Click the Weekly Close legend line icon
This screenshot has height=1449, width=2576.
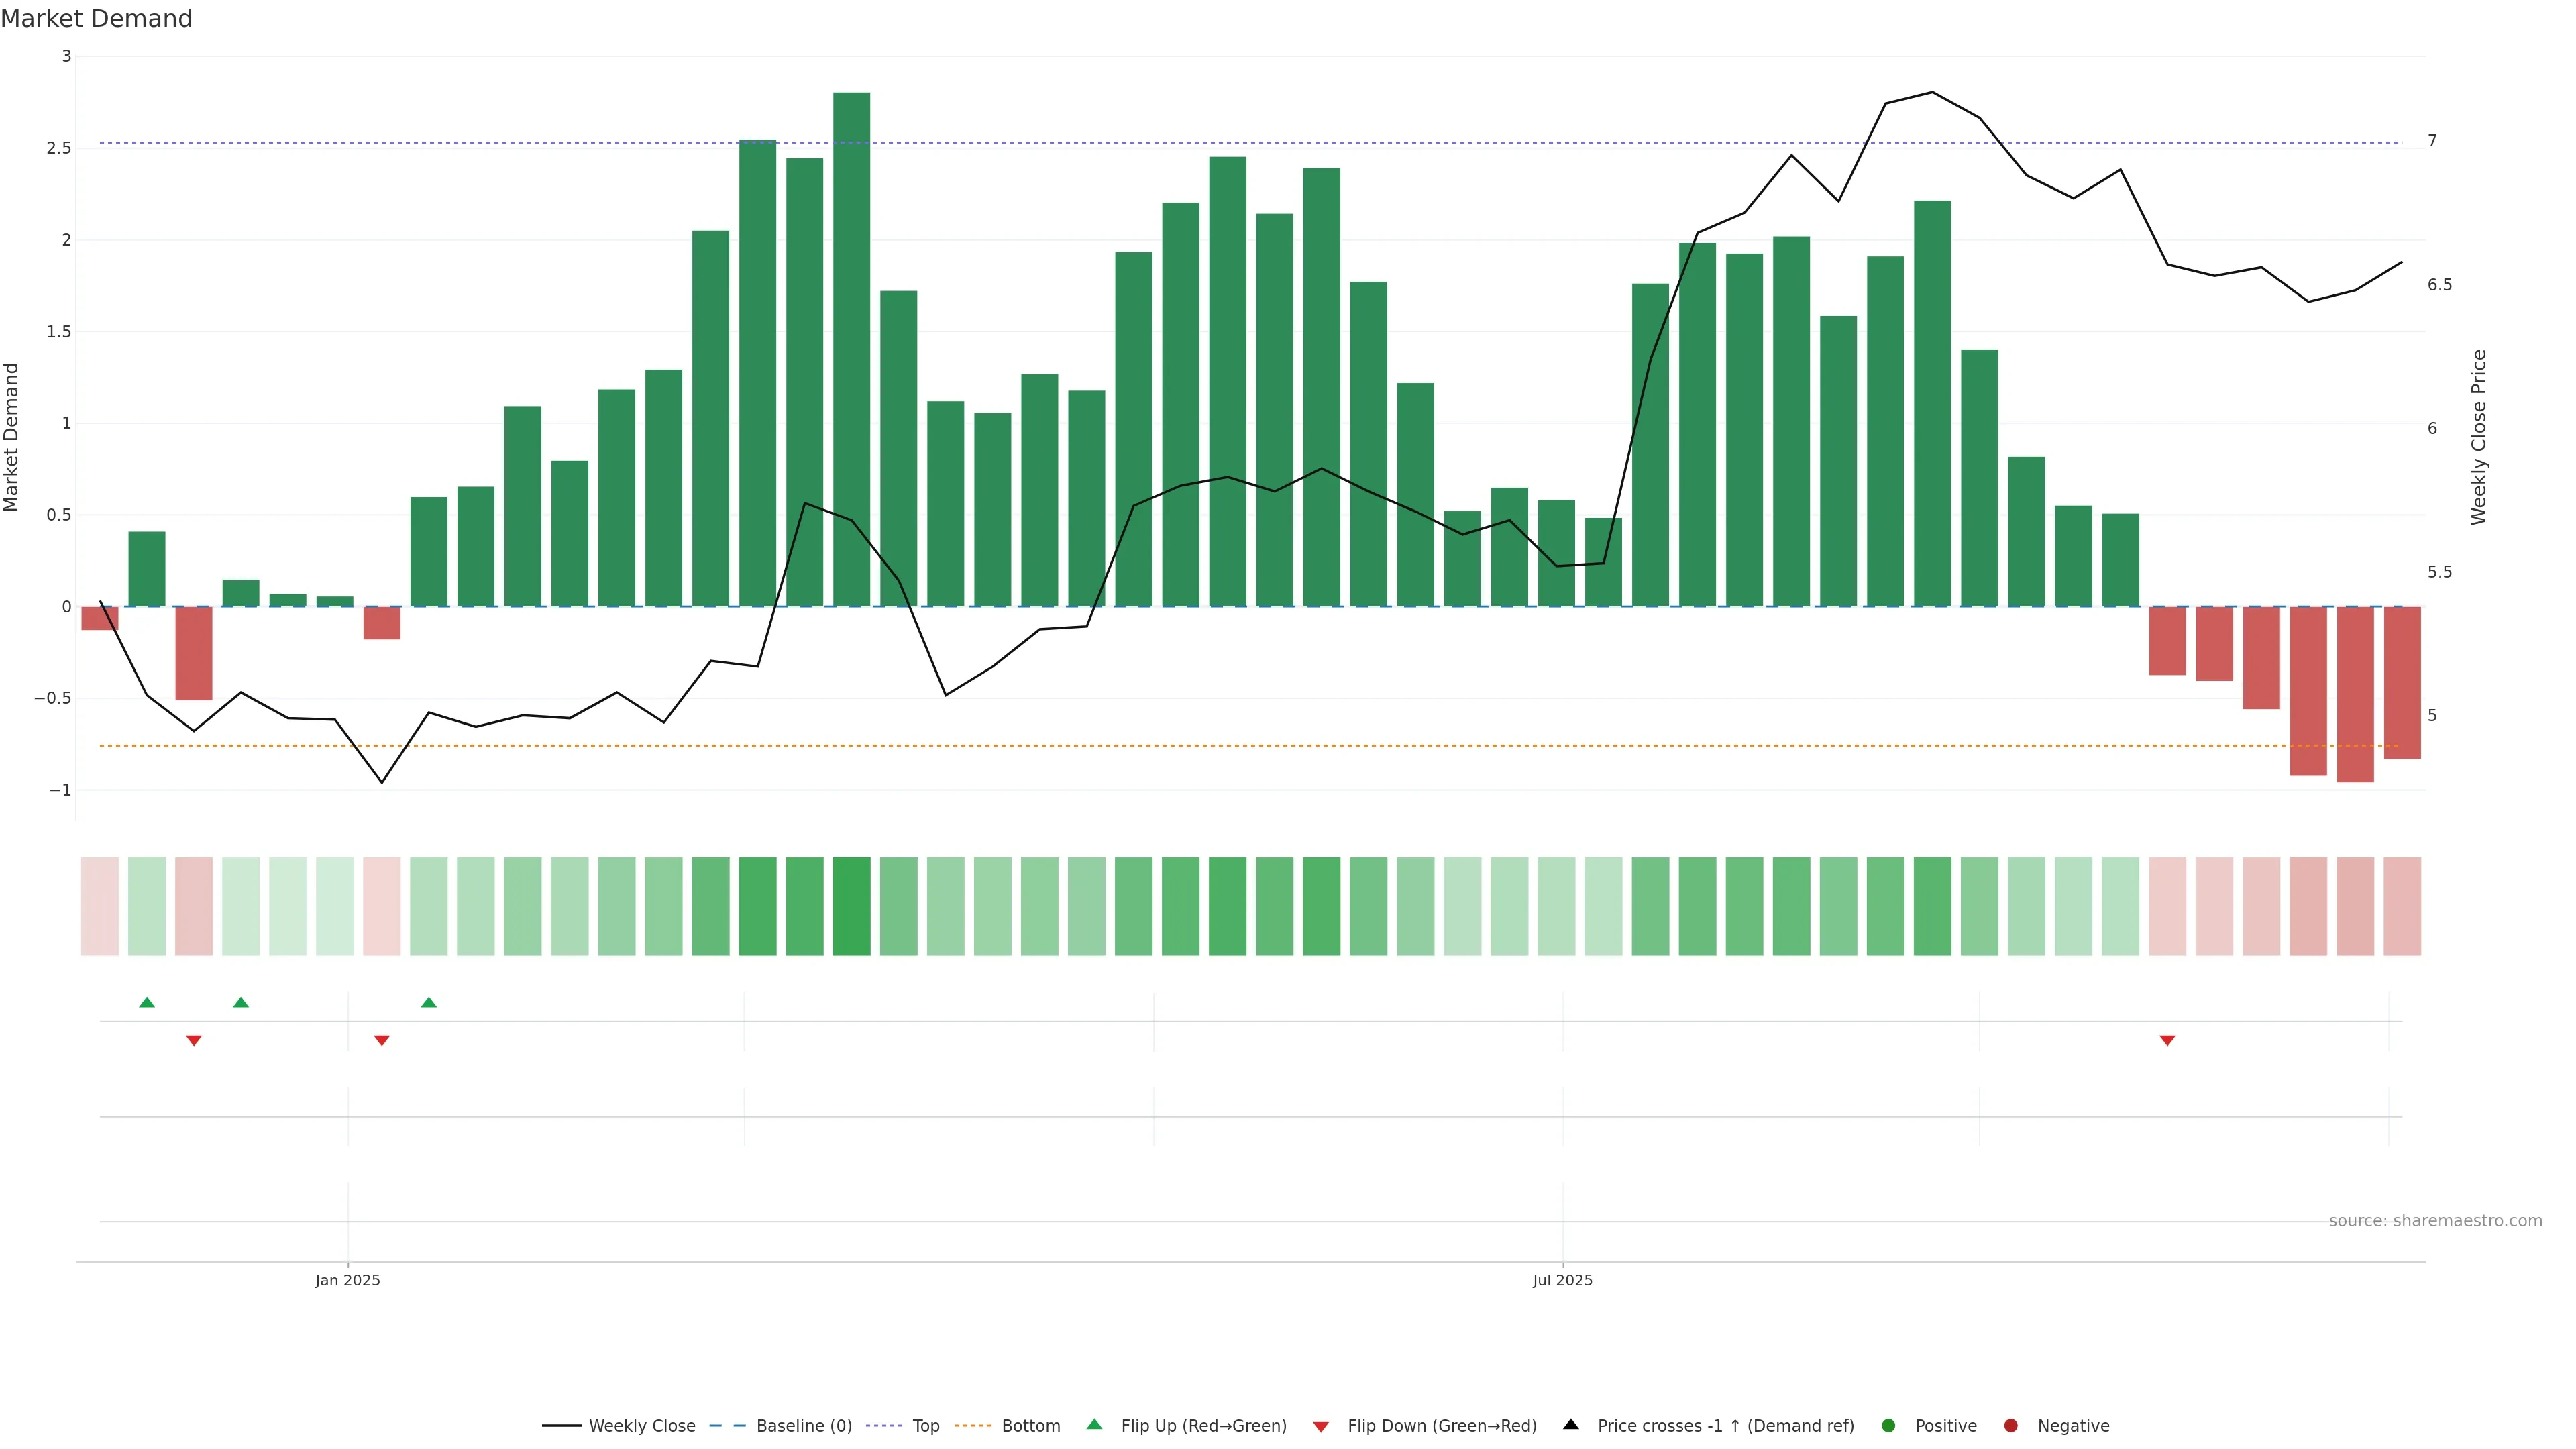point(561,1425)
